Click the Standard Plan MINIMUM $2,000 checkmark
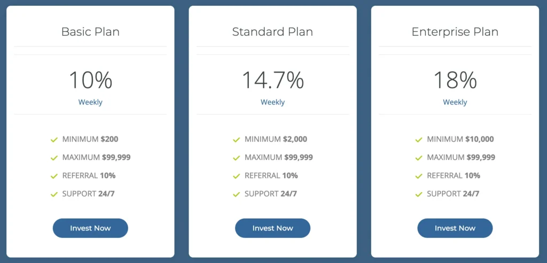The width and height of the screenshot is (547, 263). (x=237, y=140)
